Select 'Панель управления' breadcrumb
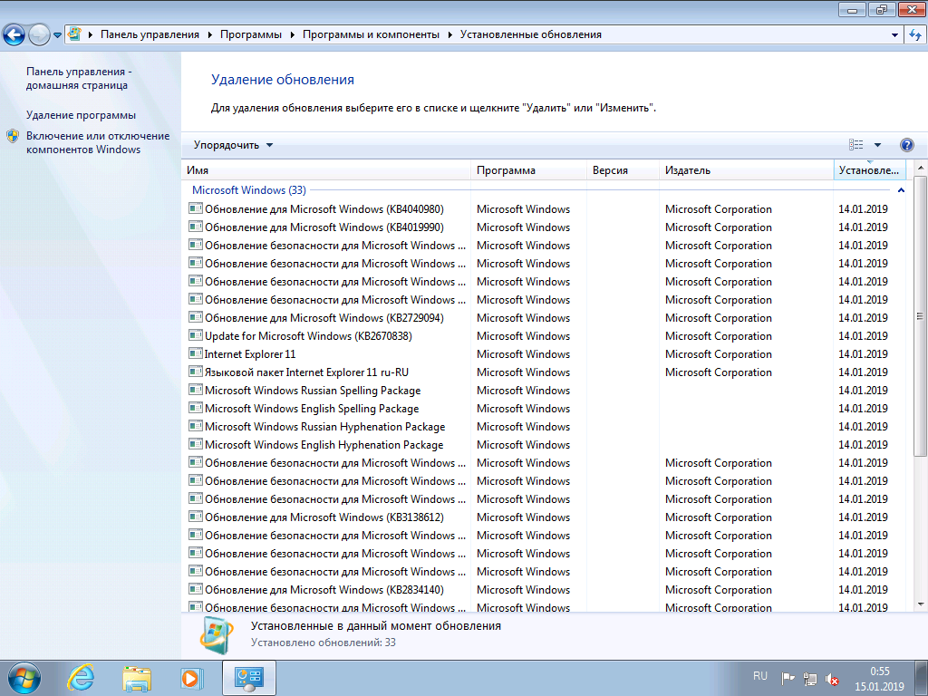The image size is (928, 696). pyautogui.click(x=150, y=34)
